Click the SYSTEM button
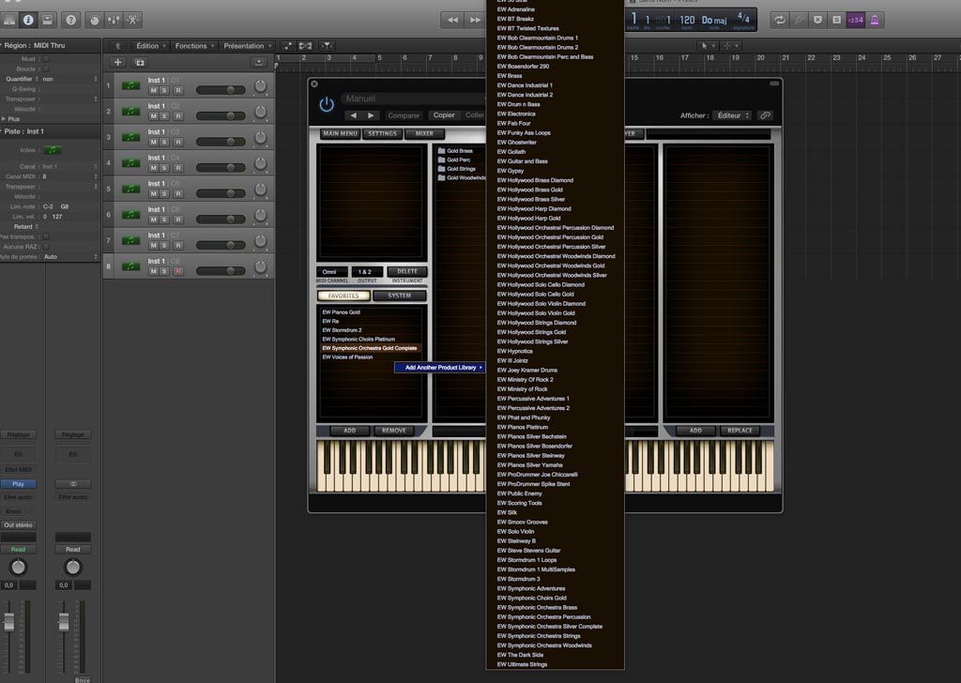This screenshot has width=961, height=683. 400,296
